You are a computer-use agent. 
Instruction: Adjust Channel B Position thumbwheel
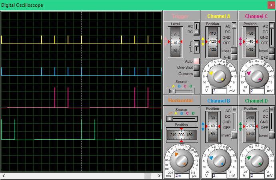coord(213,127)
